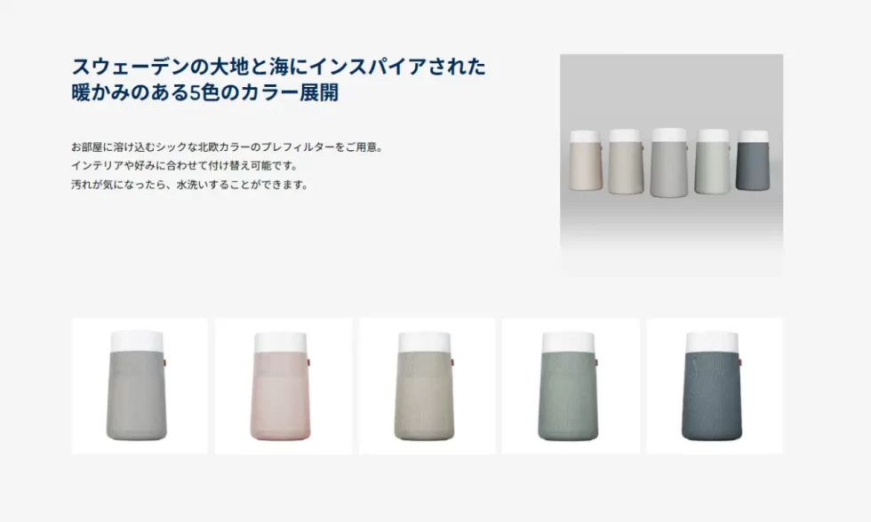This screenshot has width=871, height=522.
Task: Click the sentence インテリアや好みに合わせて付け替え可能です
Action: click(x=185, y=165)
